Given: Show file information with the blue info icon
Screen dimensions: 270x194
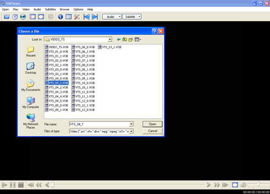Looking at the screenshot, I should coord(60,17).
